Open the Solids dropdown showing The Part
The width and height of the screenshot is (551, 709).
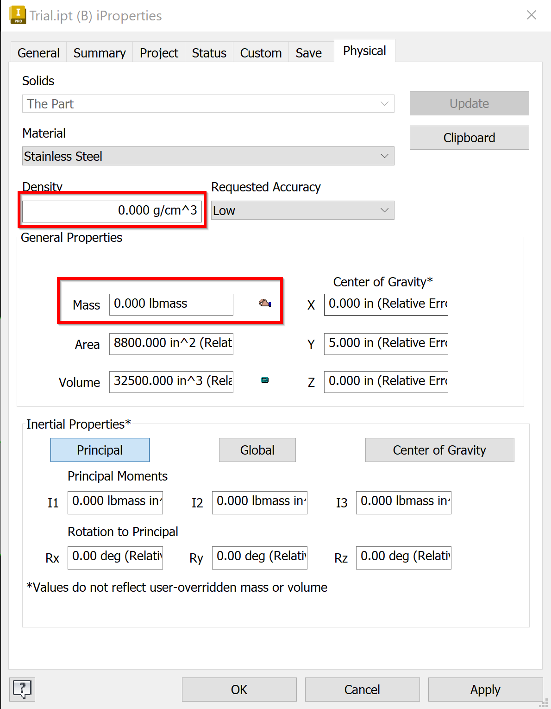click(x=208, y=104)
